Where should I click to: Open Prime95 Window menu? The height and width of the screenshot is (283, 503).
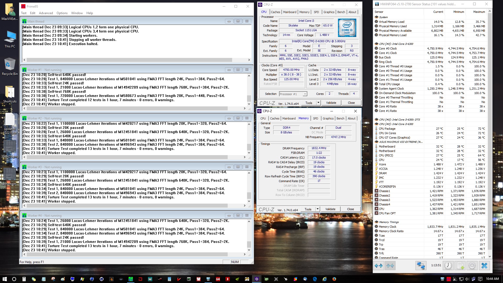tap(77, 13)
